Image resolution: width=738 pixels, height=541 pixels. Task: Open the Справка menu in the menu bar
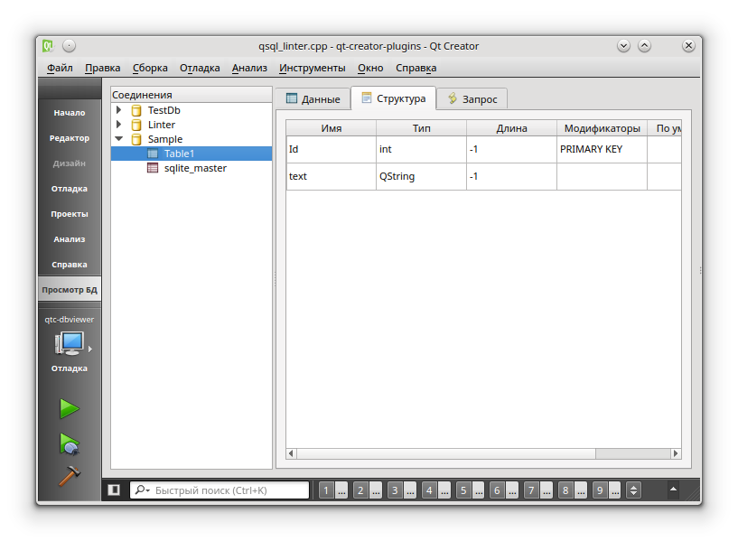coord(416,68)
